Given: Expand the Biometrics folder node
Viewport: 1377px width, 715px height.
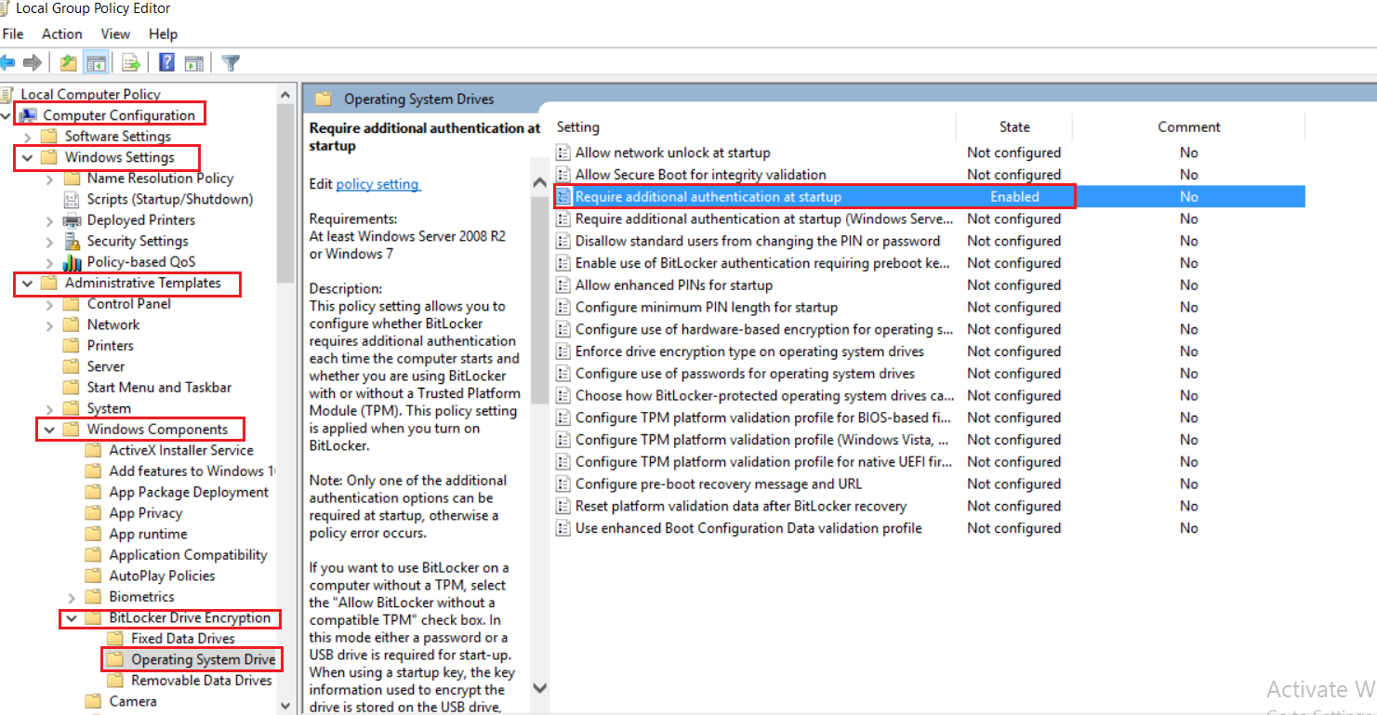Looking at the screenshot, I should coord(72,597).
